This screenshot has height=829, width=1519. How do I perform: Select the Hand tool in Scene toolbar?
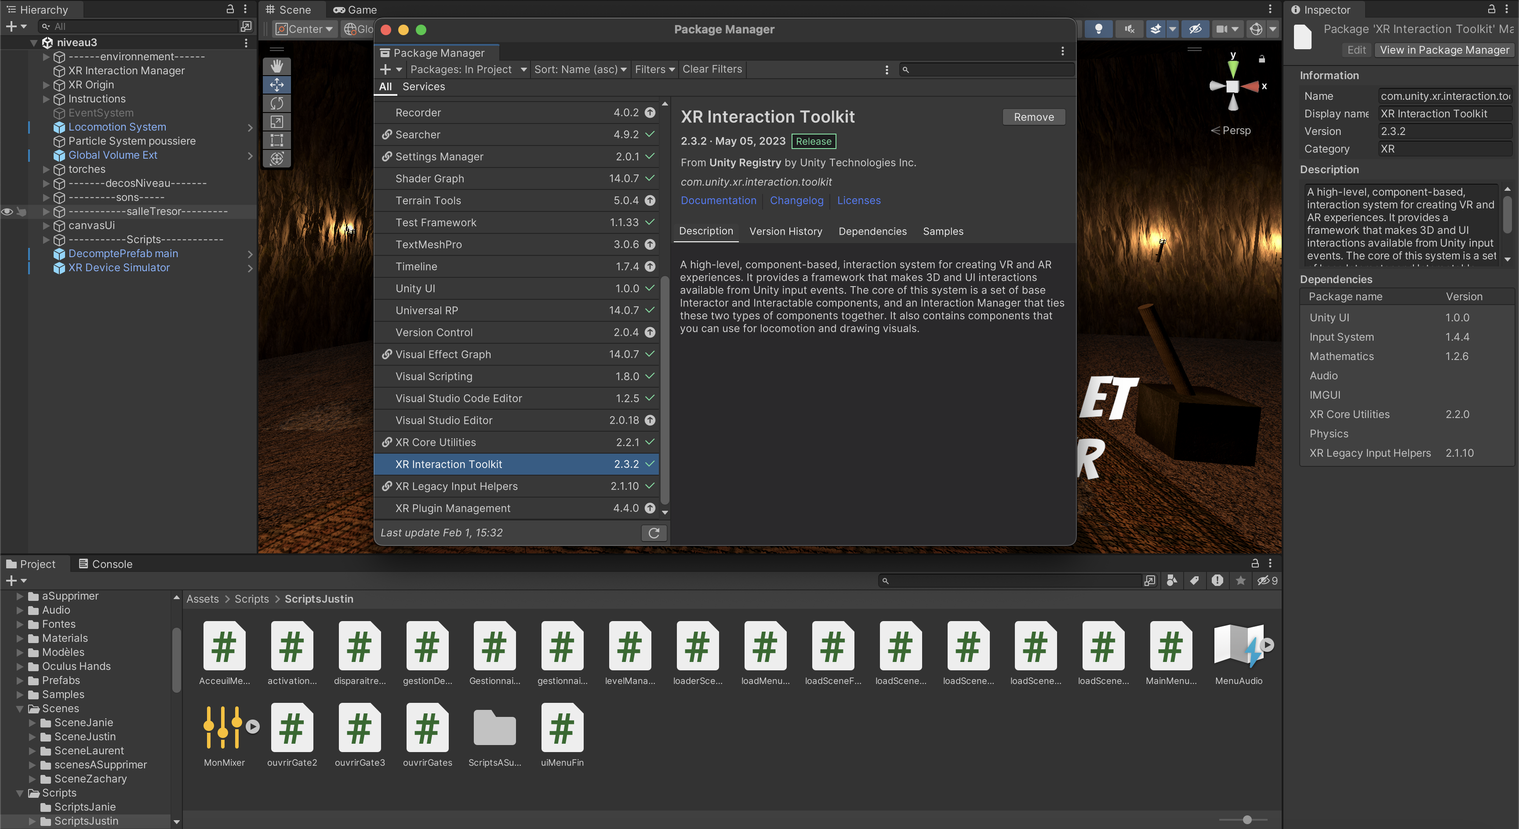(x=276, y=66)
